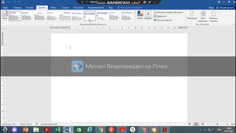This screenshot has width=236, height=133.
Task: Open the Цвета theme colors menu
Action: pos(140,16)
